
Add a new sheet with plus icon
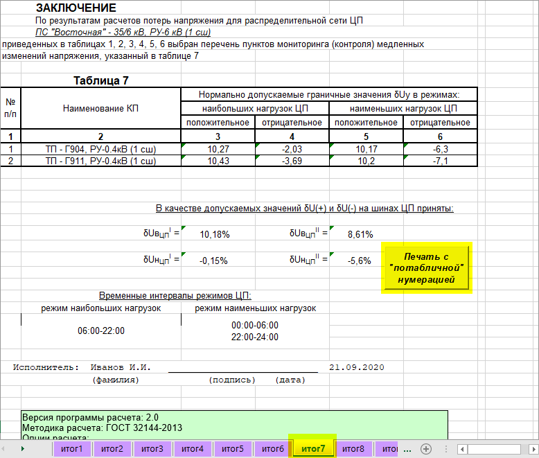pyautogui.click(x=426, y=449)
